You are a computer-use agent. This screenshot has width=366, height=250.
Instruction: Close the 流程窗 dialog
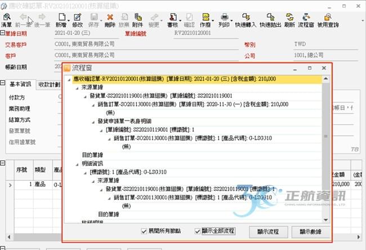(324, 68)
